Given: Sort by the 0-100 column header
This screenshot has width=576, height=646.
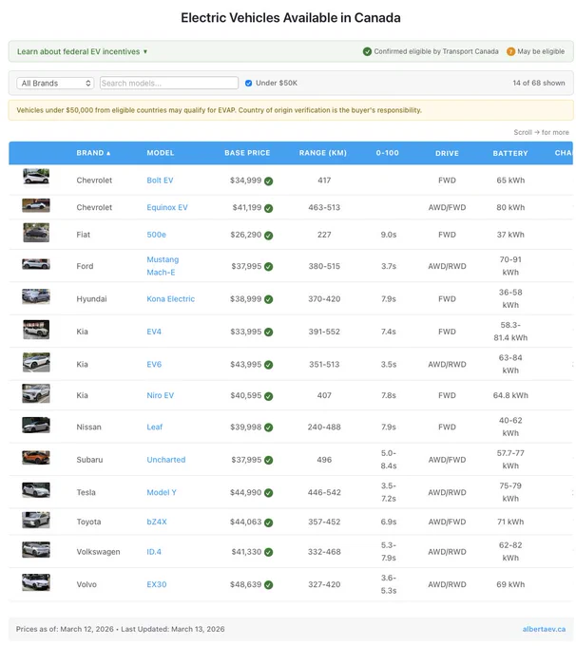Looking at the screenshot, I should click(387, 153).
